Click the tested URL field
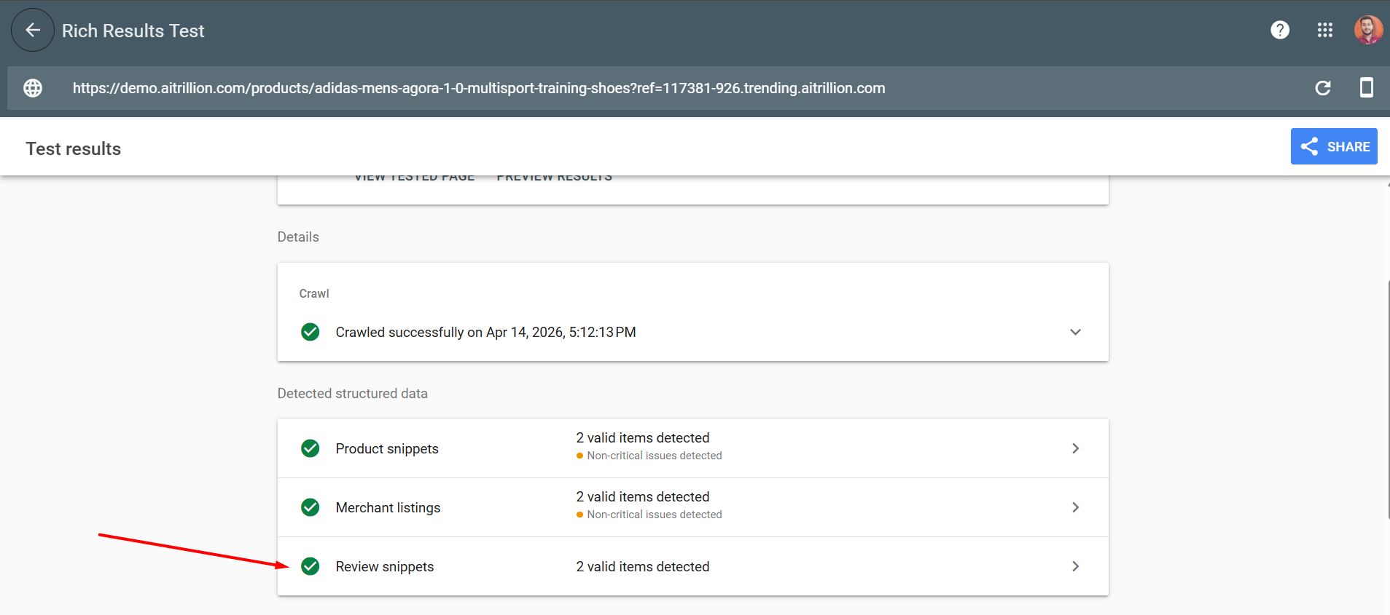This screenshot has height=615, width=1390. [x=479, y=88]
